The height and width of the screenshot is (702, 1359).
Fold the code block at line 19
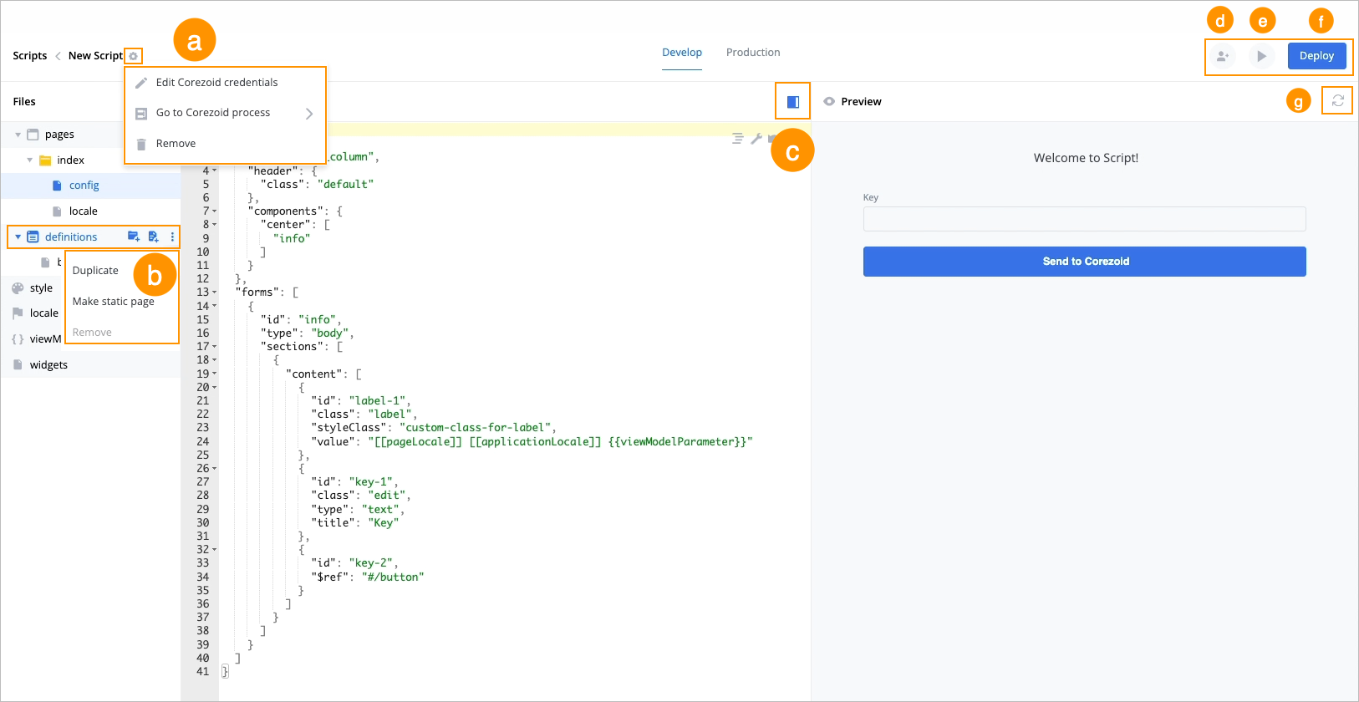215,374
